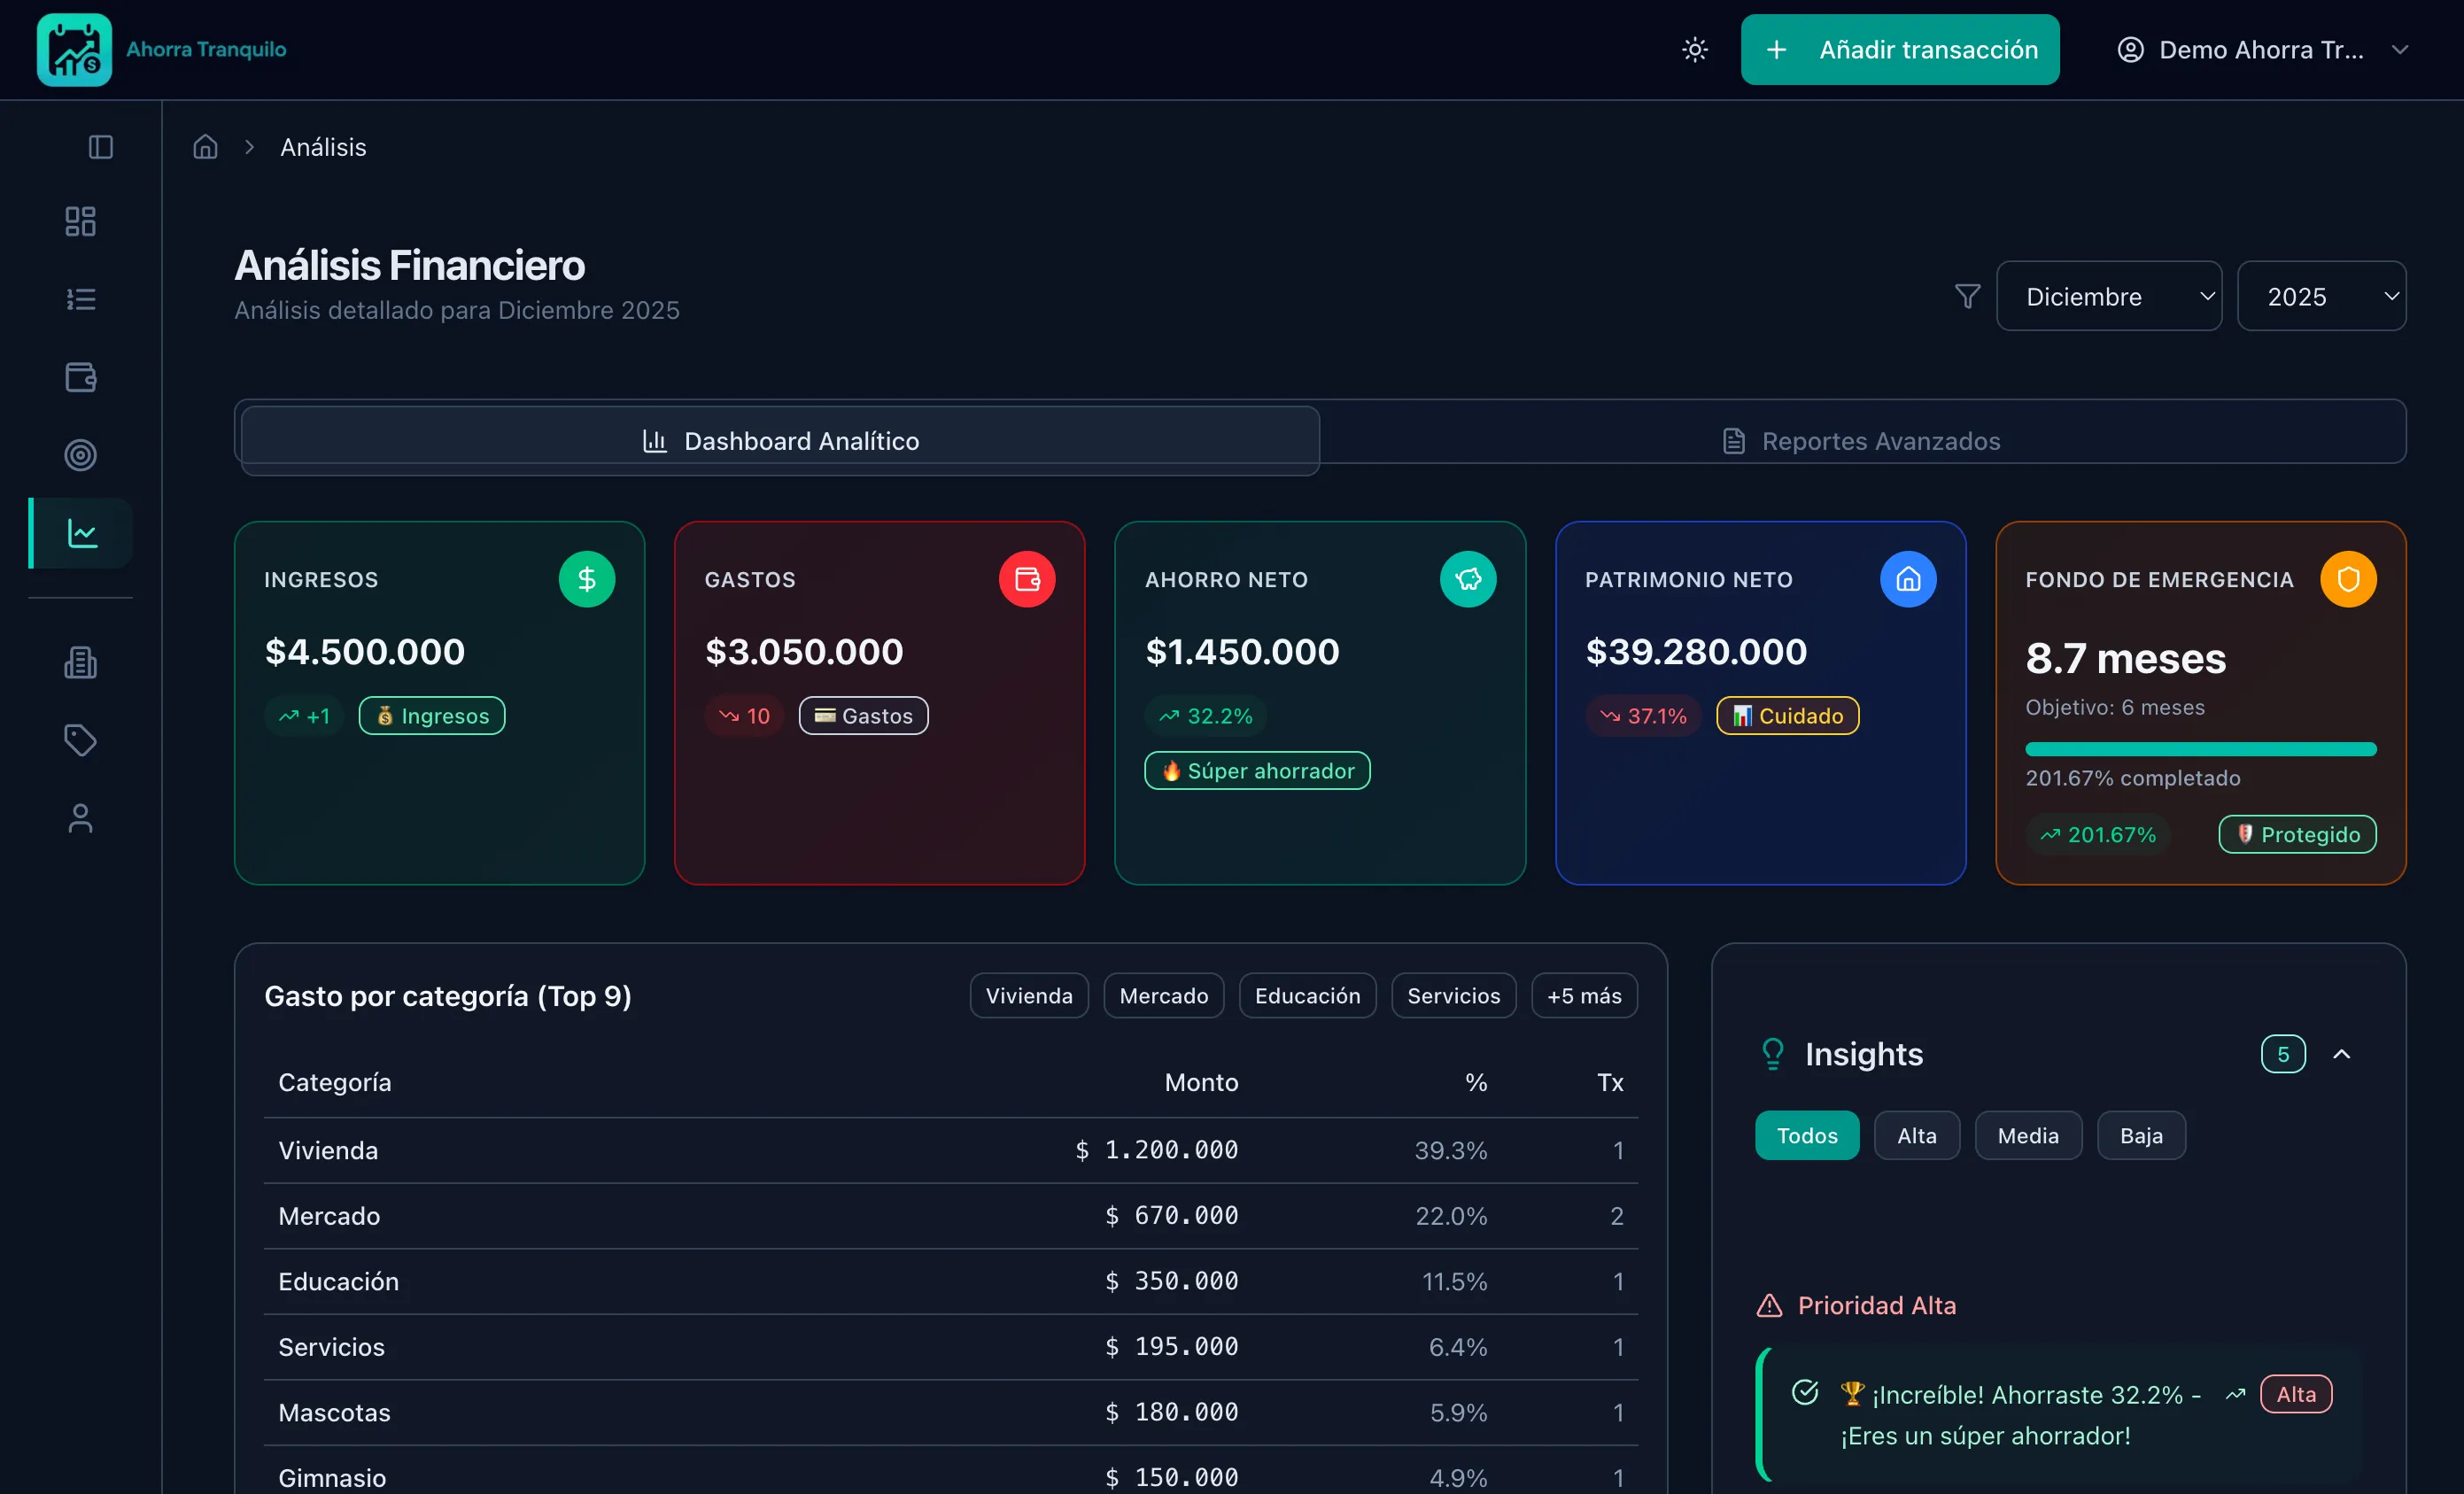The height and width of the screenshot is (1494, 2464).
Task: Open goals target icon in sidebar
Action: 80,455
